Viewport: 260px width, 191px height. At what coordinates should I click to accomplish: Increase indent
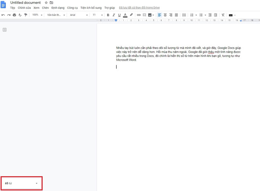(215, 15)
